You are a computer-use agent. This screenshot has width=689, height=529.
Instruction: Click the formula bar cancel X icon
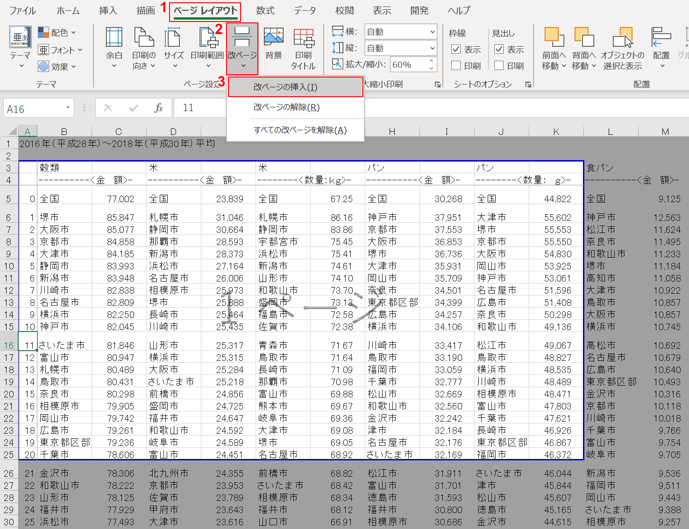(x=108, y=108)
